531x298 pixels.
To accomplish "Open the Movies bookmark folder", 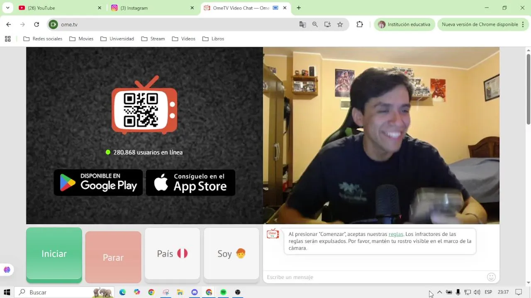I will [81, 39].
